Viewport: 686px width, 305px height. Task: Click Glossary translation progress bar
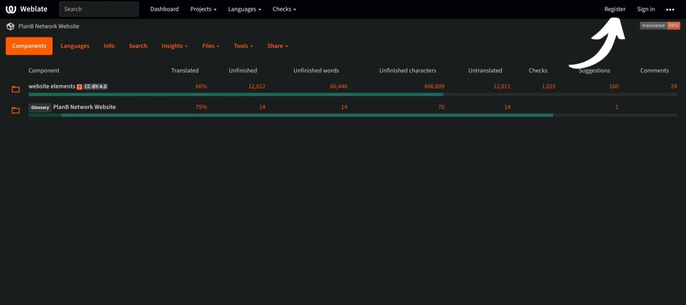pos(353,115)
